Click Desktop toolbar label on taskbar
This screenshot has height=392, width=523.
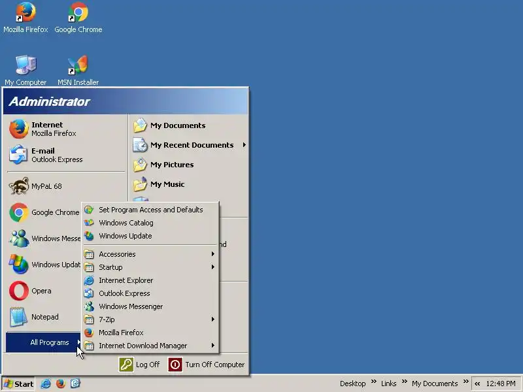coord(352,384)
